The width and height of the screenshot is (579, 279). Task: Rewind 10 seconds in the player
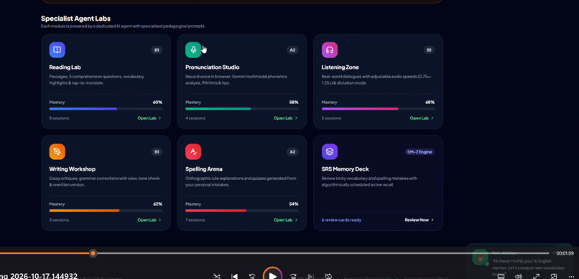(252, 276)
